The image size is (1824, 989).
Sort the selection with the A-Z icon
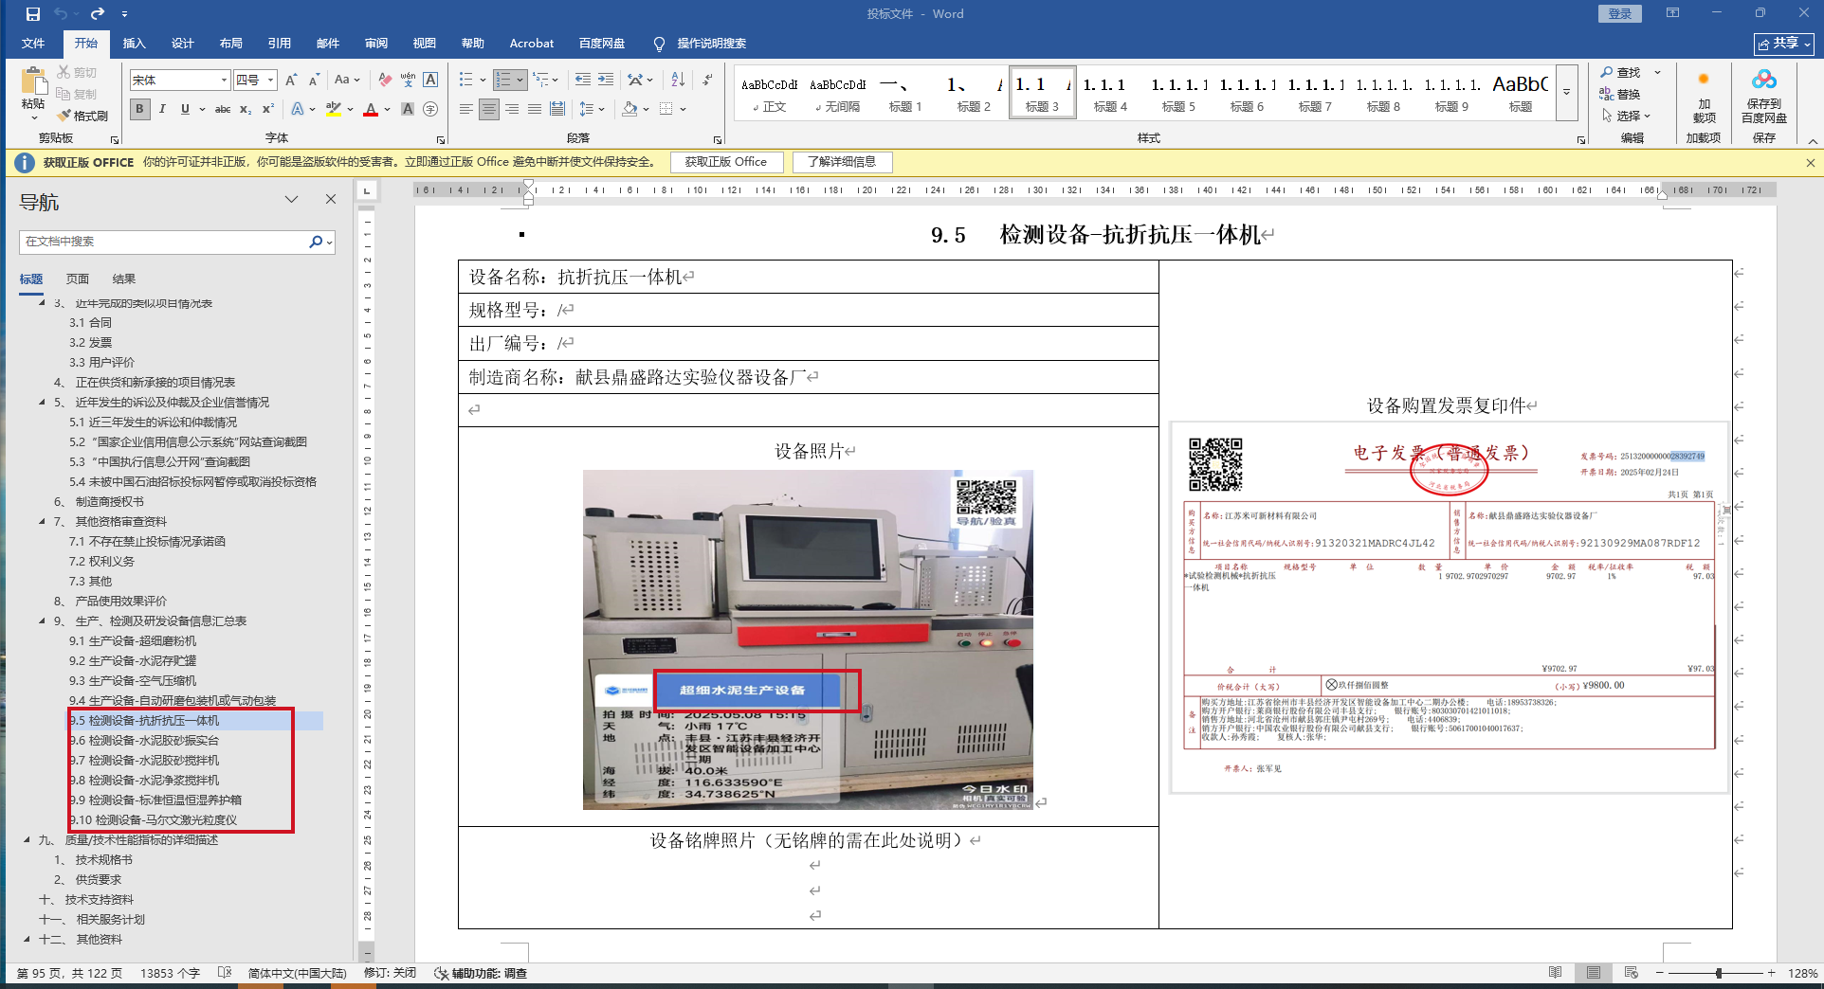[x=678, y=81]
